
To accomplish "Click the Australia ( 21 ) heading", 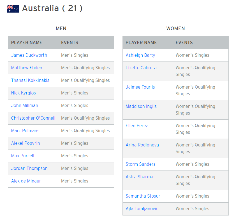I will 52,8.
